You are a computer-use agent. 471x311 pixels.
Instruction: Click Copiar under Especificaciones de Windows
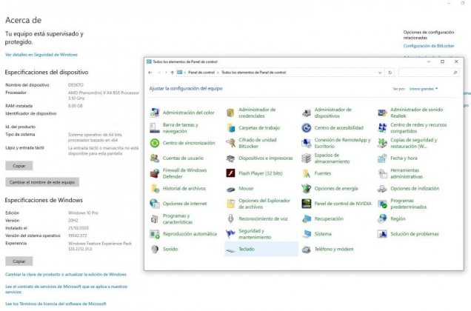[19, 261]
